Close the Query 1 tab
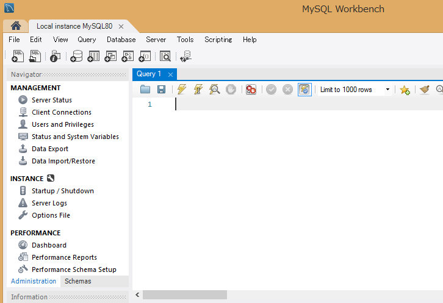This screenshot has width=443, height=303. click(170, 74)
